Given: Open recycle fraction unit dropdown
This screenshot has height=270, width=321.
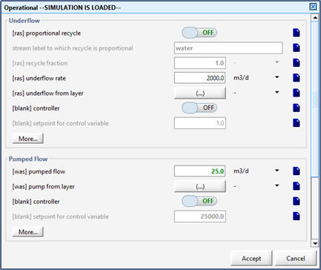Looking at the screenshot, I should 277,62.
